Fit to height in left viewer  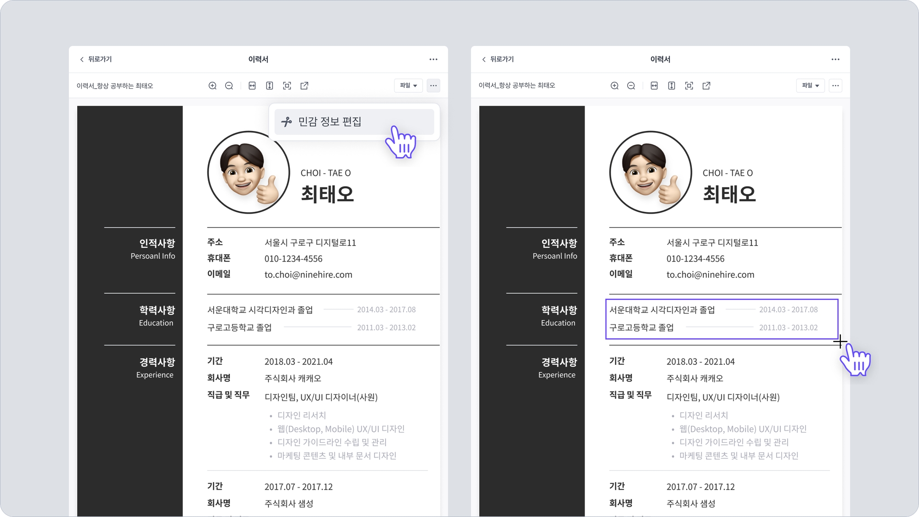tap(270, 86)
